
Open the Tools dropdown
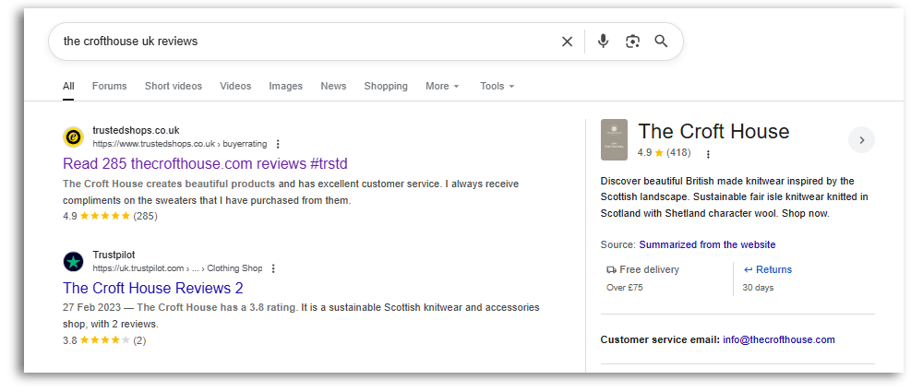pyautogui.click(x=497, y=86)
